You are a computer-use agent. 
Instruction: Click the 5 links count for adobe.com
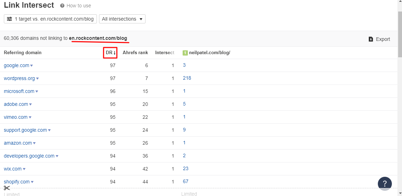[184, 104]
